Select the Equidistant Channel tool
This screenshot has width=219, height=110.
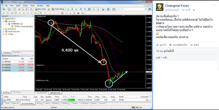62,13
